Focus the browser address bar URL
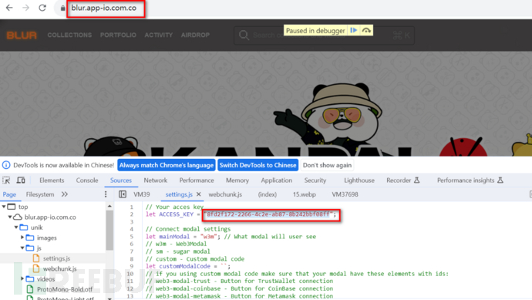 tap(104, 8)
